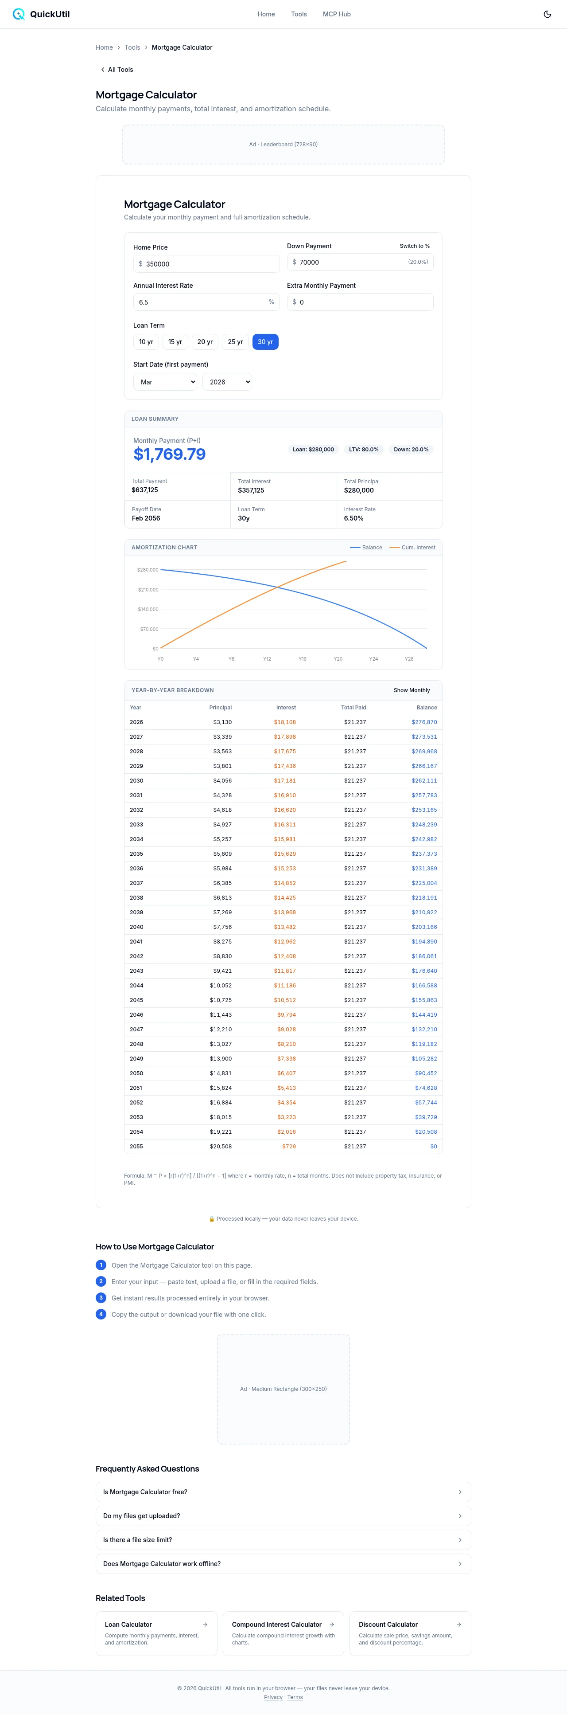This screenshot has height=1715, width=567.
Task: Click the Compound Interest Calculator arrow icon
Action: click(x=331, y=1624)
